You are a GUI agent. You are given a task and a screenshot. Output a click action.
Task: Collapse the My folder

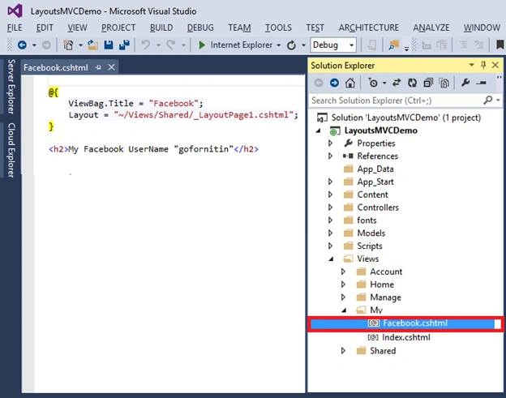point(344,310)
